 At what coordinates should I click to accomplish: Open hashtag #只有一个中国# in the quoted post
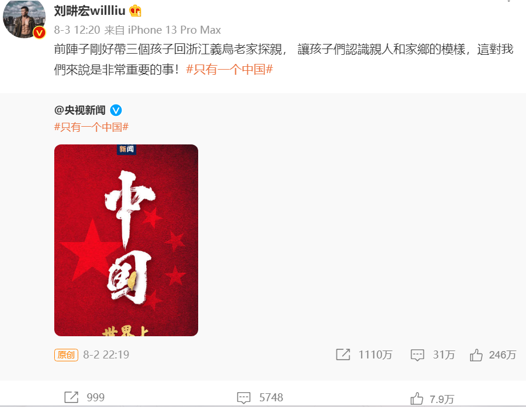91,127
